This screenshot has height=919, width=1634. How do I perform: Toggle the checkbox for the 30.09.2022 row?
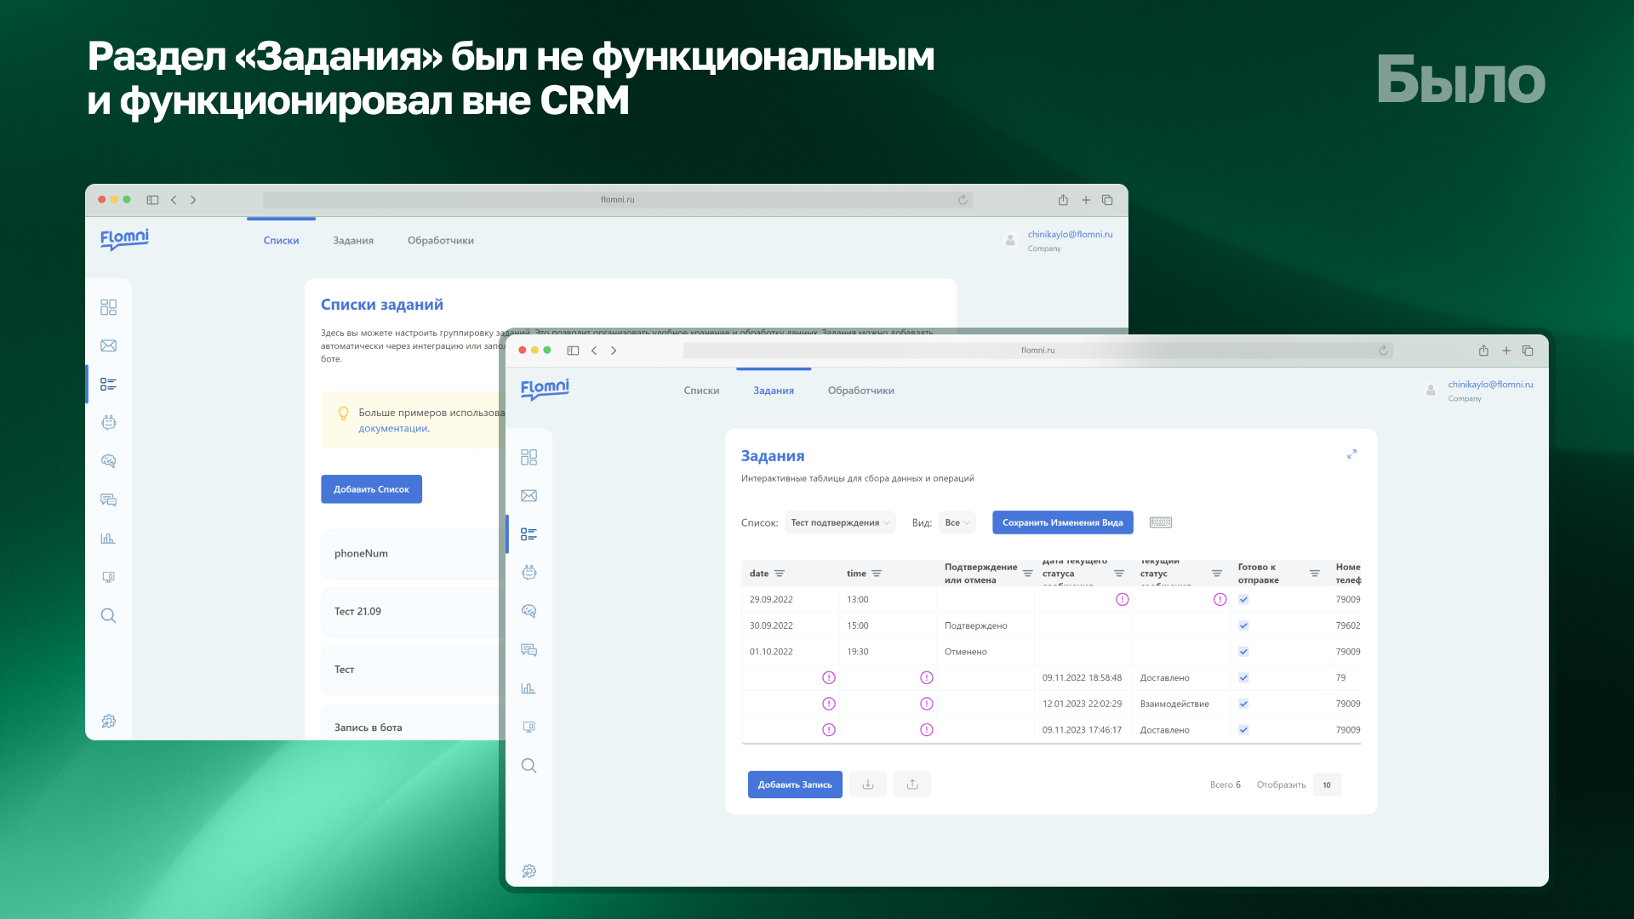coord(1243,625)
